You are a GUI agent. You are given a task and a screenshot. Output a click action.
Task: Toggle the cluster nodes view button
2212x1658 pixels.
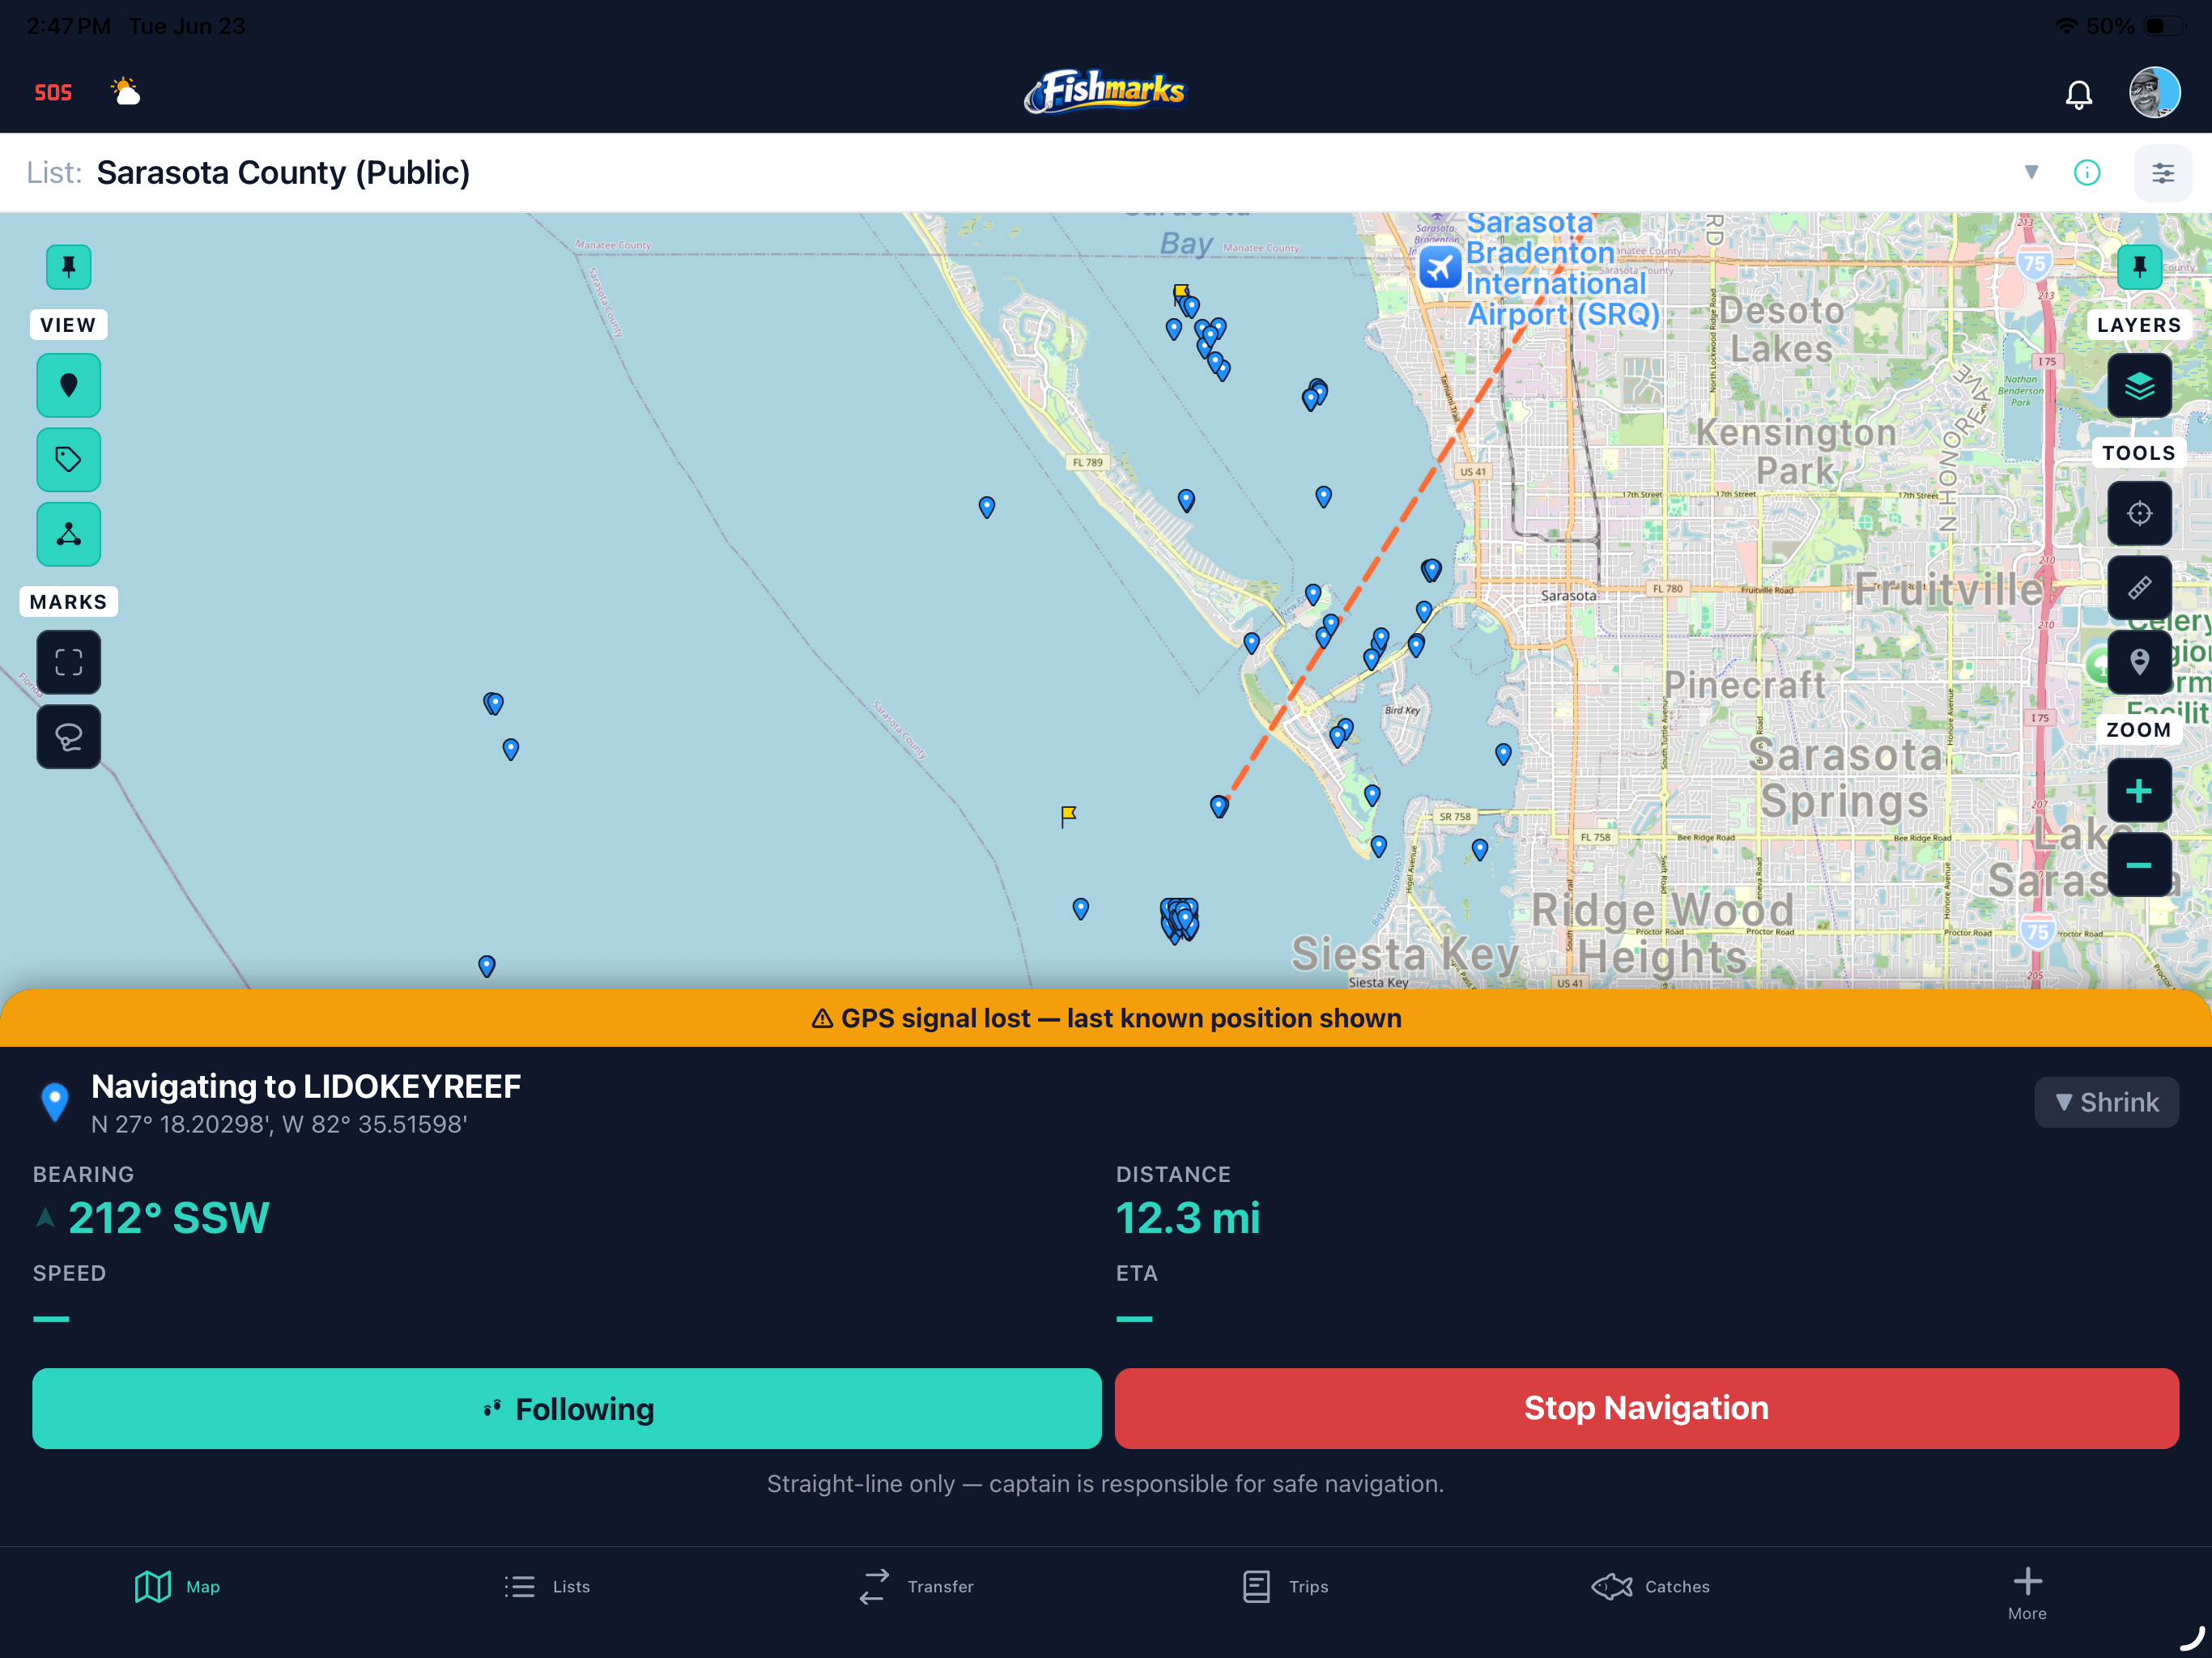point(69,535)
